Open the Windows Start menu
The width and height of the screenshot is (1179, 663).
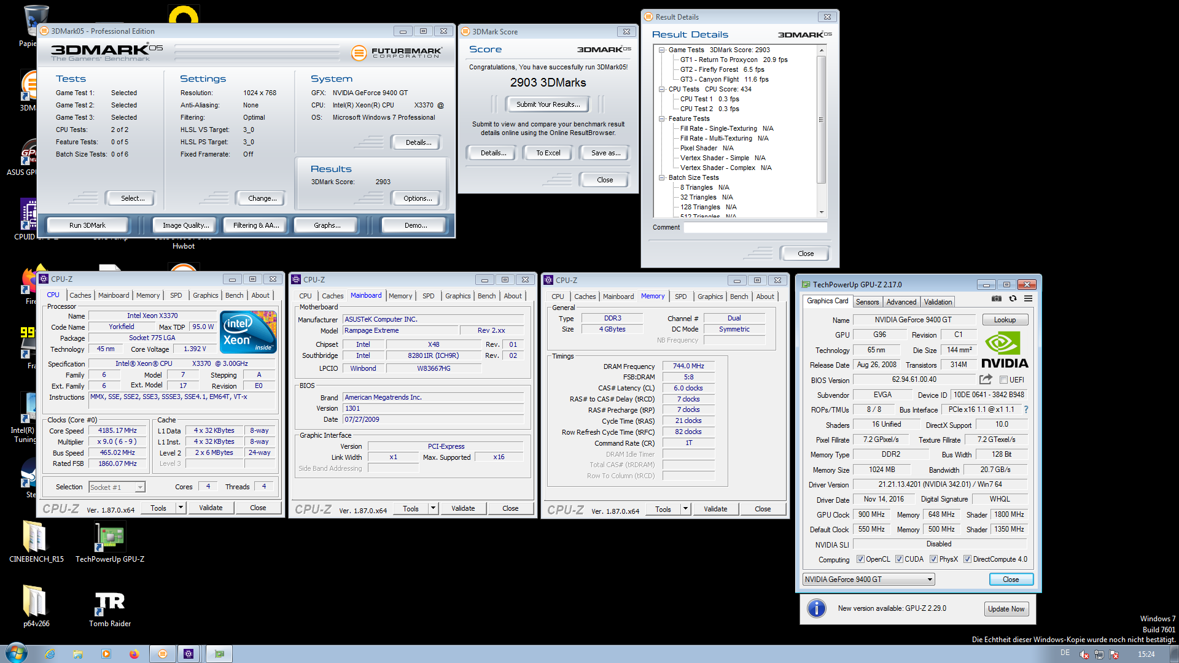pyautogui.click(x=17, y=653)
